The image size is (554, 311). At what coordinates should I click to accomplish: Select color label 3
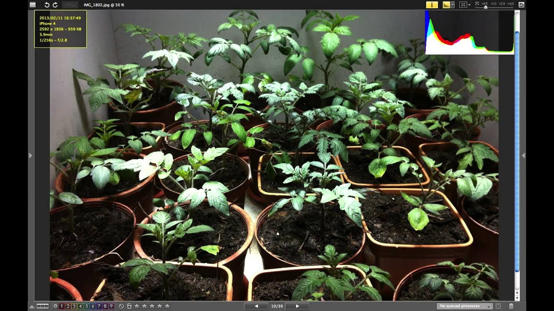74,306
